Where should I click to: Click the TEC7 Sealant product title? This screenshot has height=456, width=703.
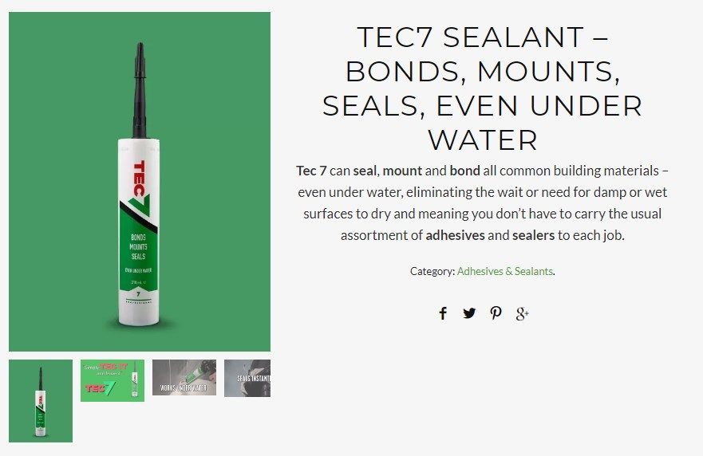[x=483, y=88]
